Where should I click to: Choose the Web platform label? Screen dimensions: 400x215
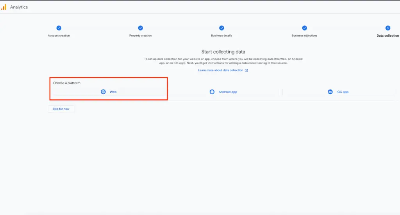point(113,92)
